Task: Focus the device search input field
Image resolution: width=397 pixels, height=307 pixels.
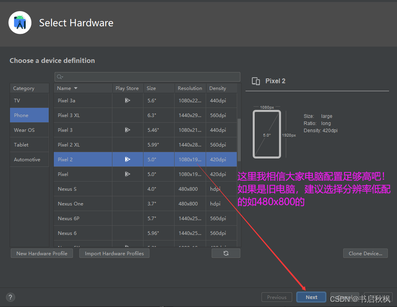Action: pyautogui.click(x=147, y=77)
